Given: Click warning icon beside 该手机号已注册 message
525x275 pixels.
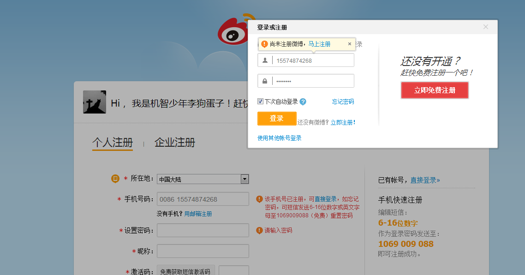Looking at the screenshot, I should (x=259, y=199).
